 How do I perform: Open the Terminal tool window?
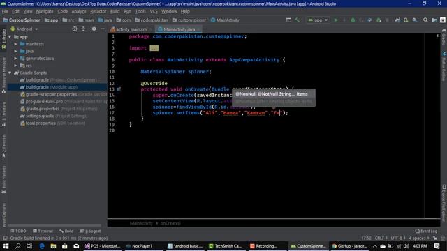point(43,231)
